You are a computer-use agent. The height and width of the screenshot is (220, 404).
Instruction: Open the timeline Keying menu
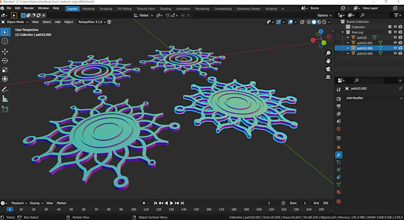coord(36,203)
